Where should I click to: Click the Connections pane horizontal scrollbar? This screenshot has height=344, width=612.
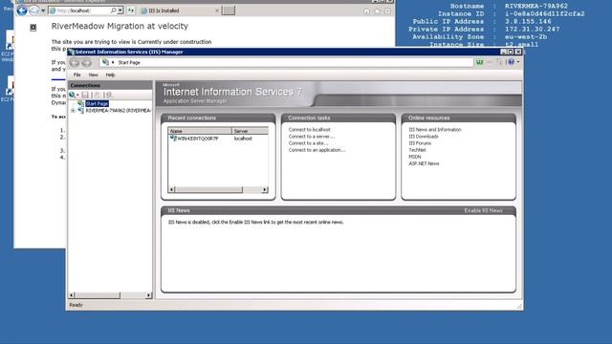[98, 295]
